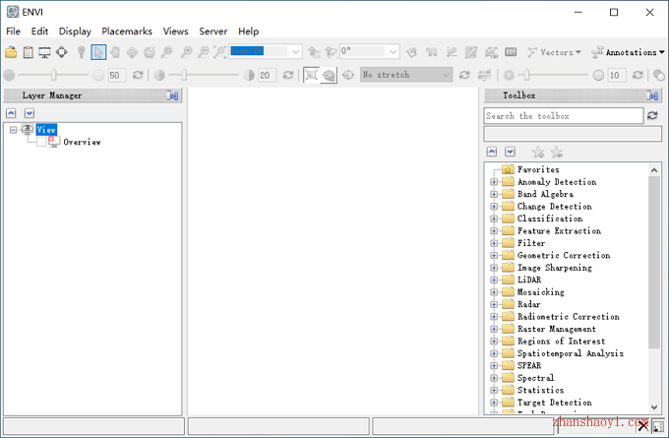Open the Help menu
669x438 pixels.
tap(248, 31)
